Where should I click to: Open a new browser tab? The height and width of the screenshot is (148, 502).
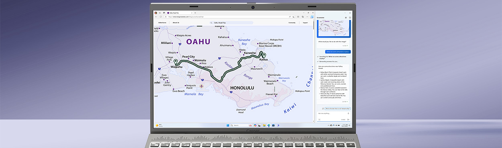[195, 13]
